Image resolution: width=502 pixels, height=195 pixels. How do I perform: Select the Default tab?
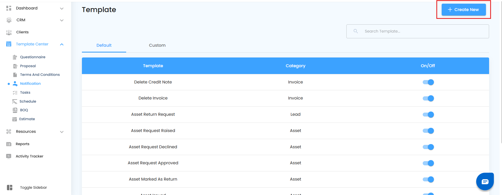[104, 45]
